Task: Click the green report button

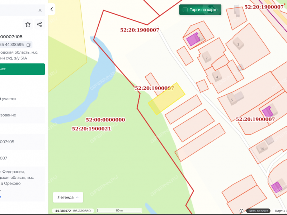Action: [22, 69]
